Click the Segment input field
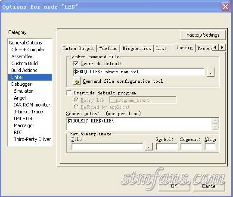233x197 pixels. (191, 147)
